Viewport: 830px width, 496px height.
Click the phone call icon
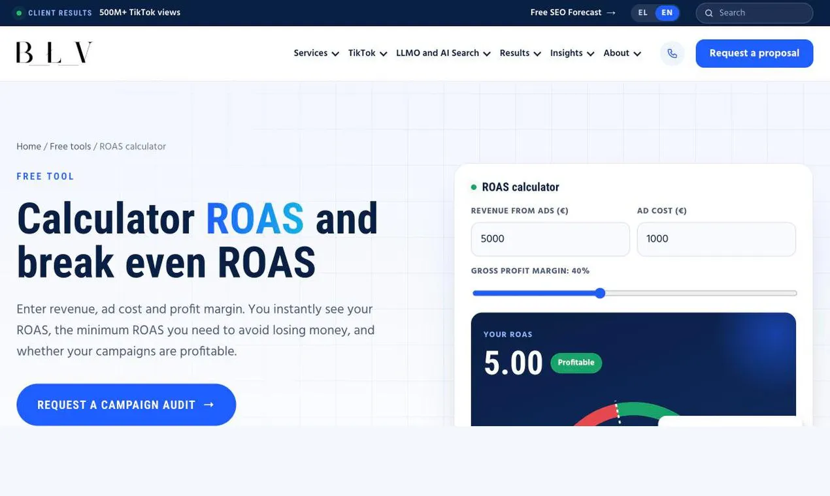pos(672,54)
